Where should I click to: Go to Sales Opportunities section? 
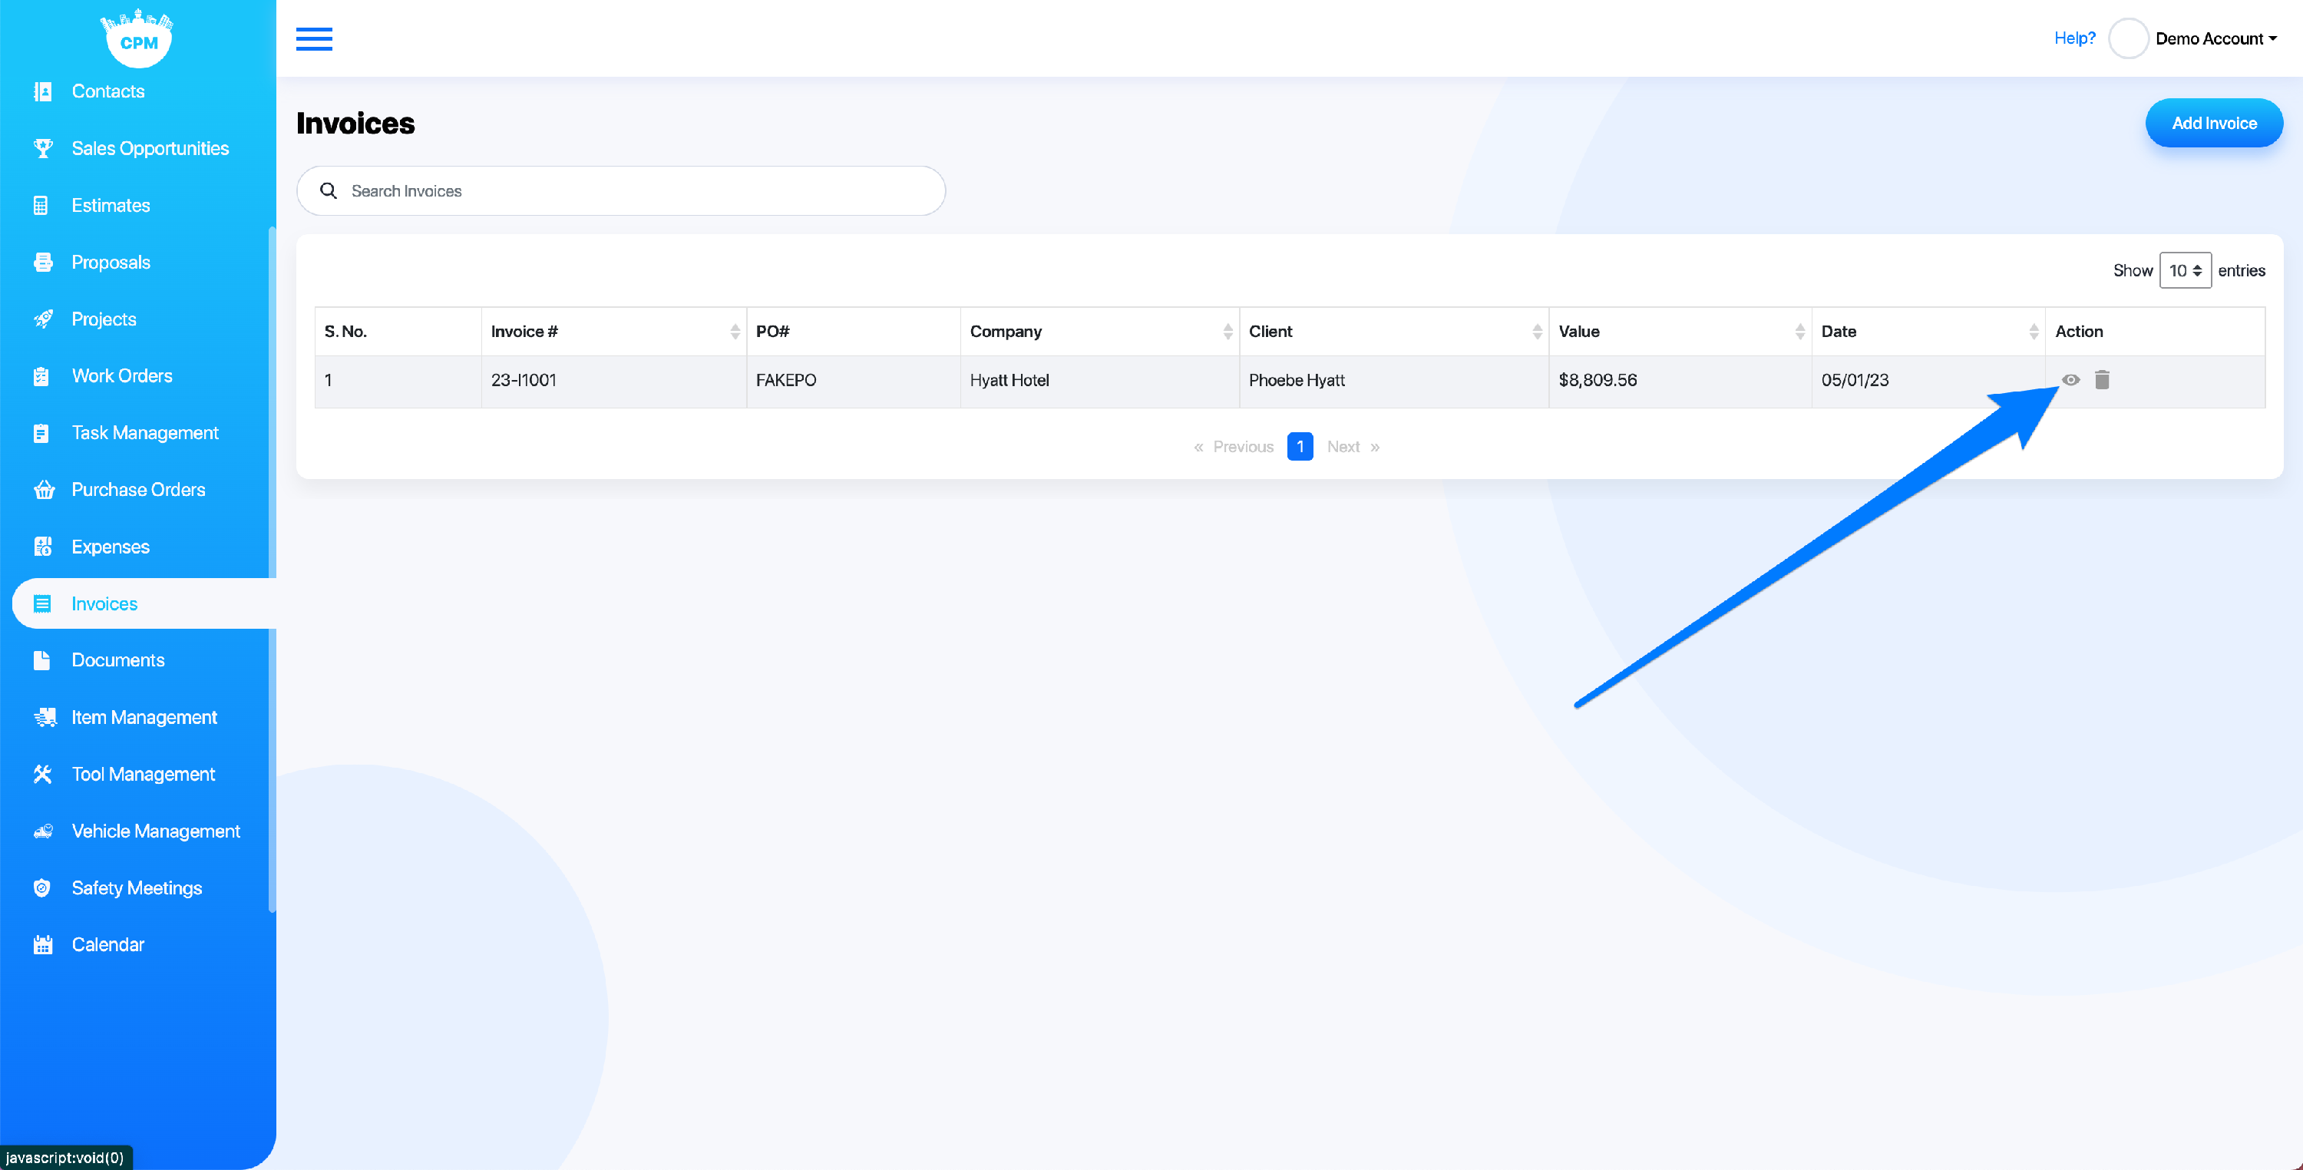click(149, 148)
